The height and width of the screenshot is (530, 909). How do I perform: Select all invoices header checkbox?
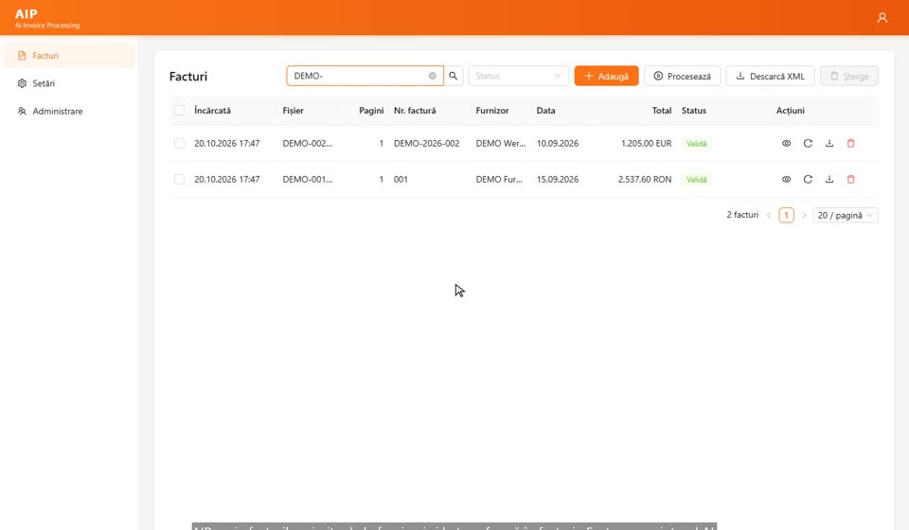179,110
